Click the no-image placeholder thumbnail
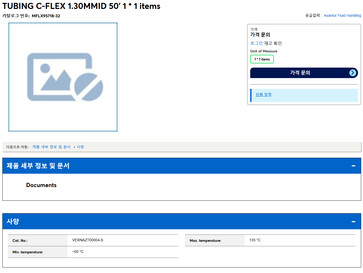Screen dimensions: 363x273 [x=63, y=77]
